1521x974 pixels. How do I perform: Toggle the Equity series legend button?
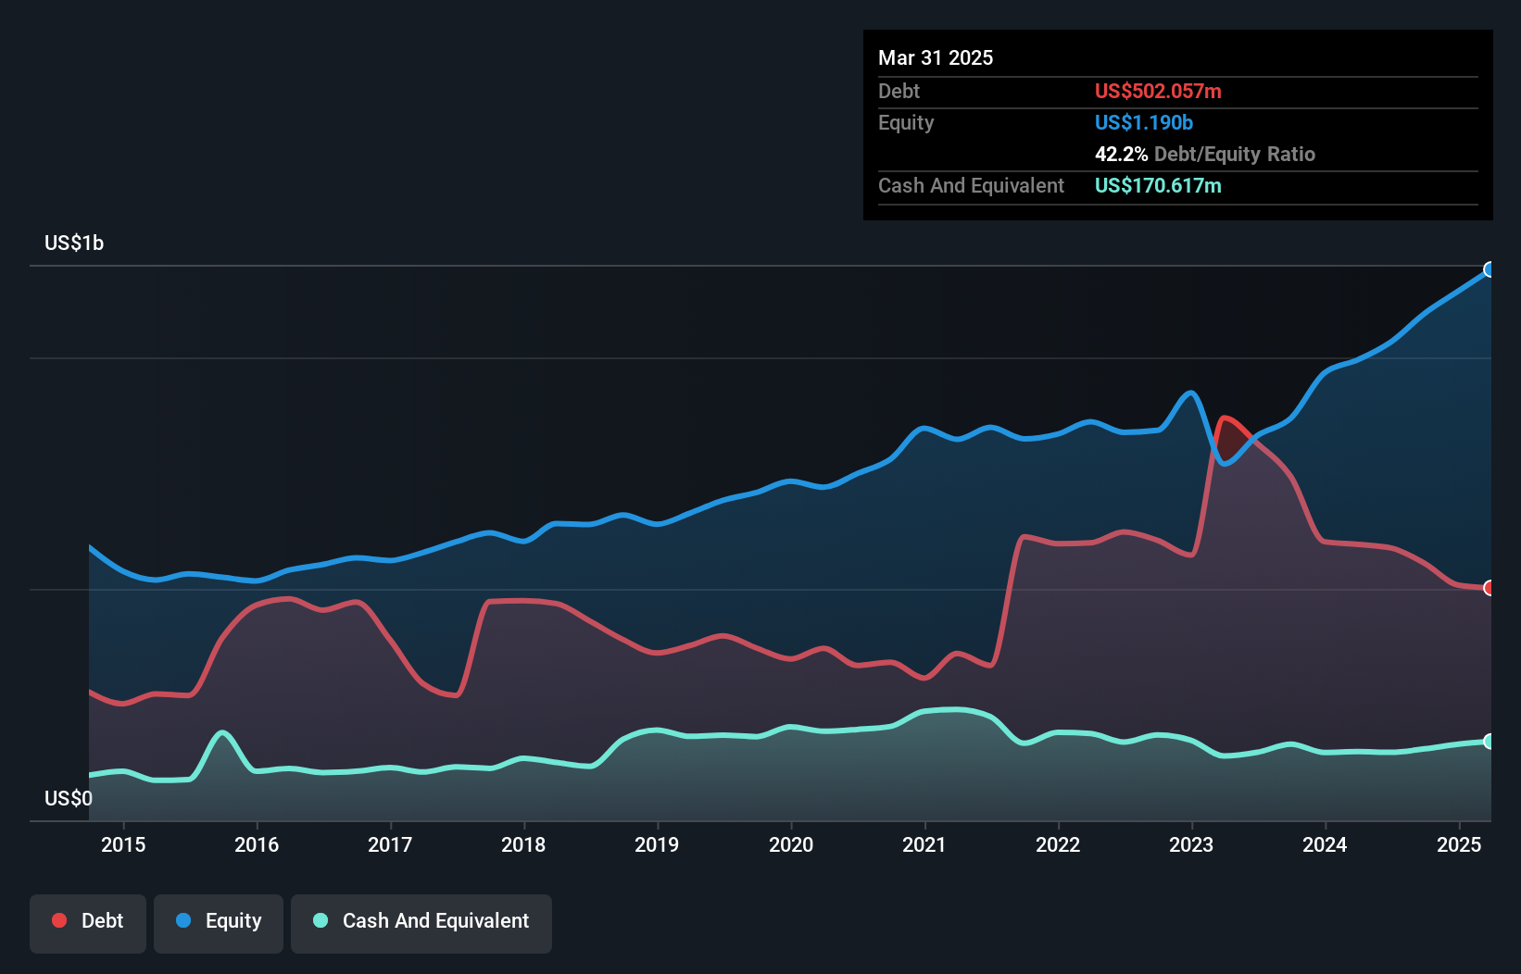pos(219,923)
